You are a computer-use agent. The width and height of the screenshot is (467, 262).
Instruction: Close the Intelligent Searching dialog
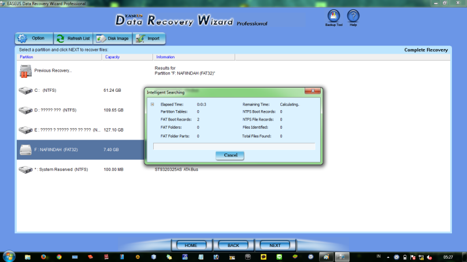313,91
